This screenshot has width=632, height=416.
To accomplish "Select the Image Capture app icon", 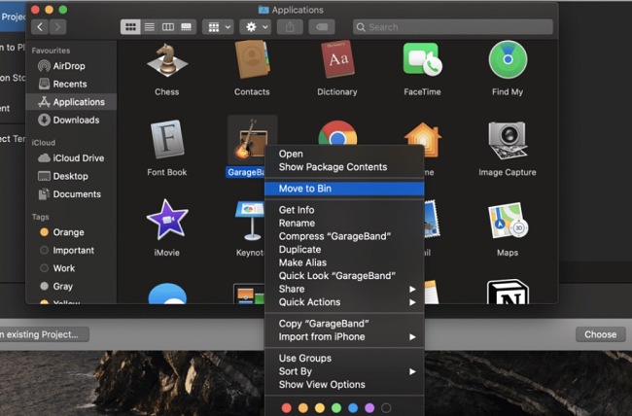I will point(508,139).
